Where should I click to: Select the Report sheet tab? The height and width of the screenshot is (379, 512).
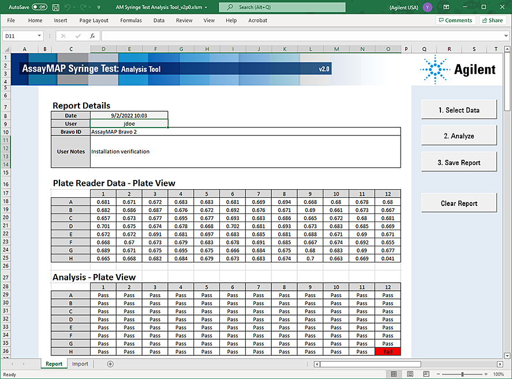coord(54,364)
